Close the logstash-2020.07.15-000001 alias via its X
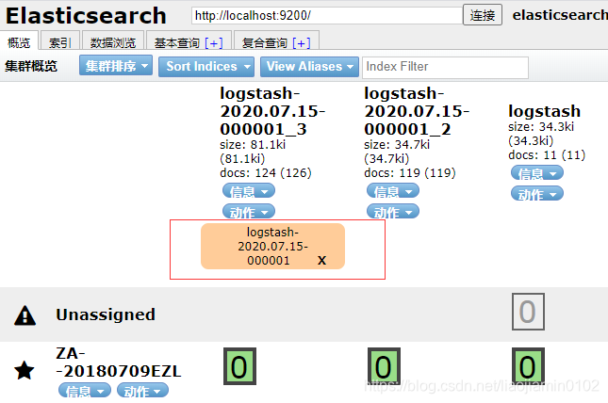Viewport: 608px width, 403px height. pyautogui.click(x=321, y=260)
